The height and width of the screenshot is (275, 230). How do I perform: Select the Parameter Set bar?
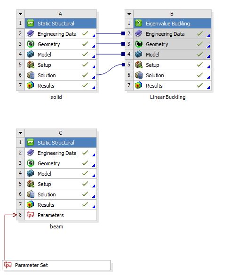coord(56,265)
